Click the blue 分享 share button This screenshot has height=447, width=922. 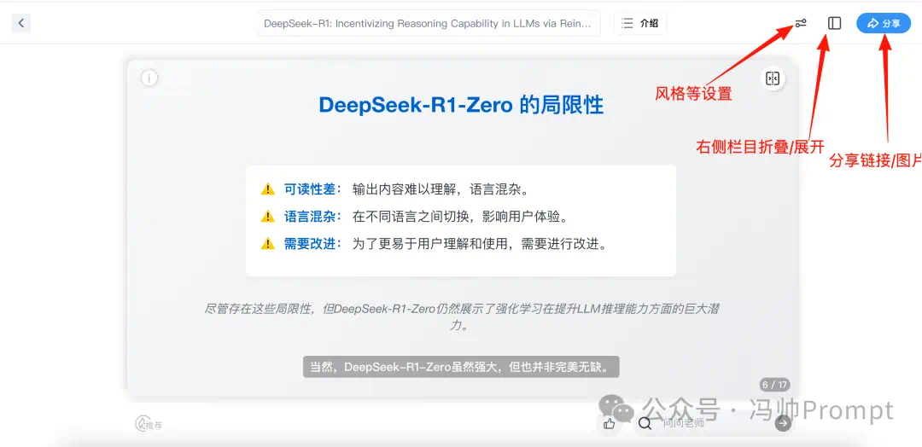click(884, 24)
